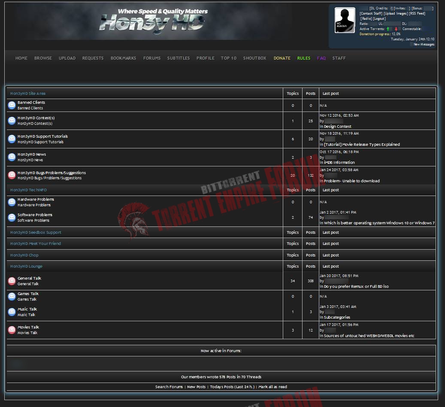Open the UPLOAD page from the menu
445x407 pixels.
[x=67, y=58]
